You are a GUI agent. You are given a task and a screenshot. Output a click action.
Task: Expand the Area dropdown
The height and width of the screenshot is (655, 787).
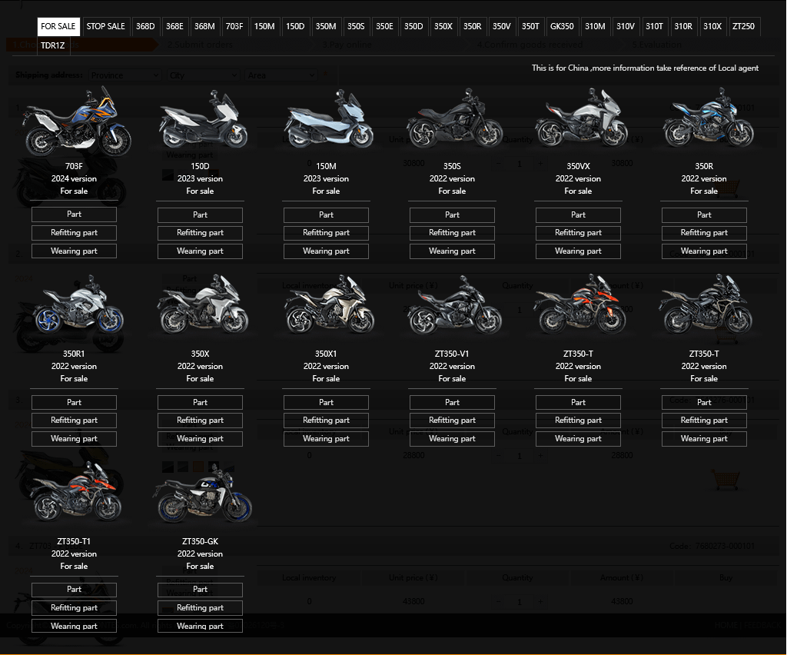click(280, 75)
